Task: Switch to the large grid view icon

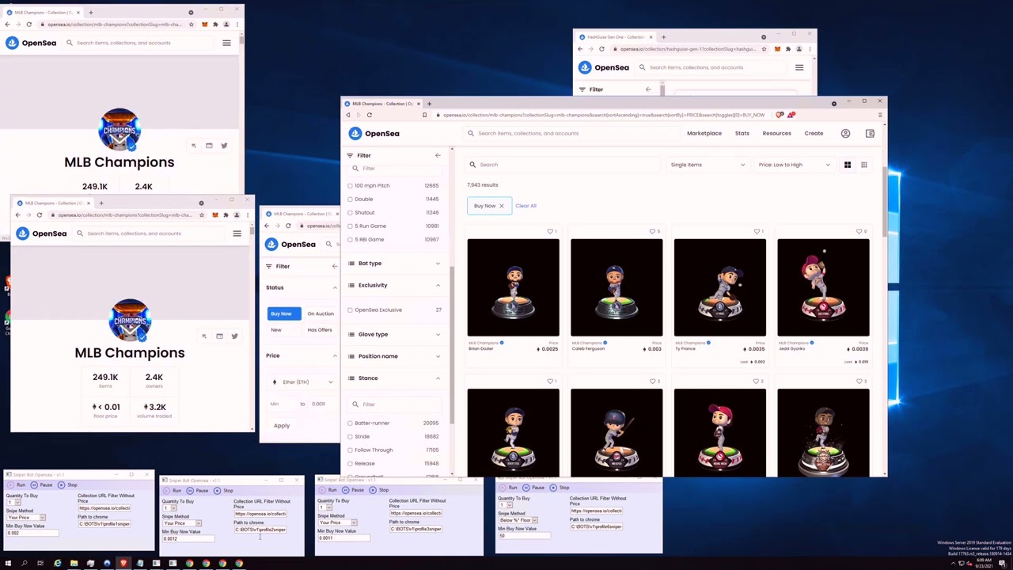Action: (x=847, y=165)
